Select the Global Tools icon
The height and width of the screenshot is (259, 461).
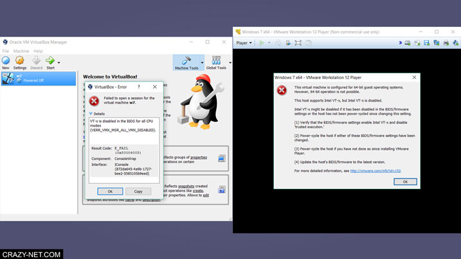tap(216, 60)
